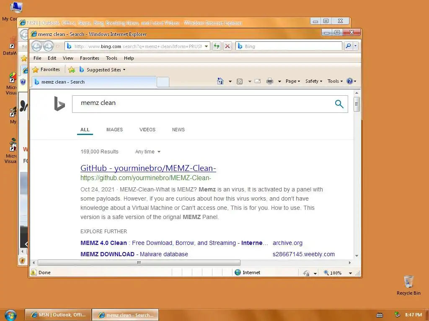Click the Protected Mode lock icon
The height and width of the screenshot is (321, 429).
point(306,273)
